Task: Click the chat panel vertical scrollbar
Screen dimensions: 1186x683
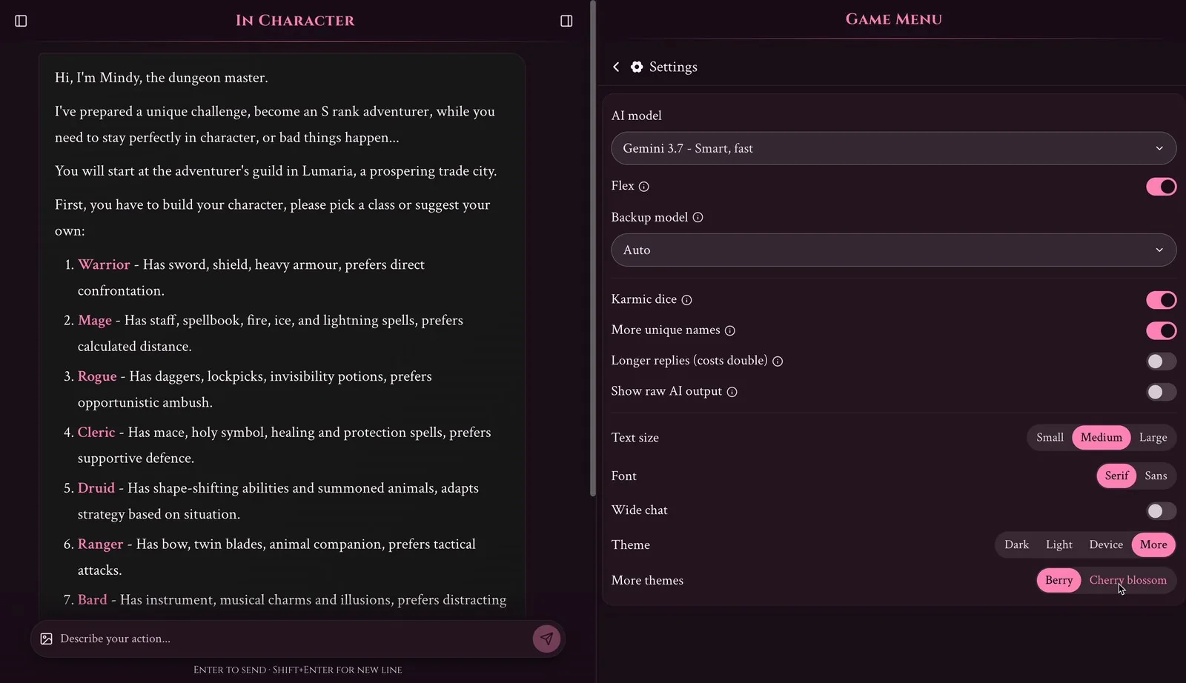Action: 592,248
